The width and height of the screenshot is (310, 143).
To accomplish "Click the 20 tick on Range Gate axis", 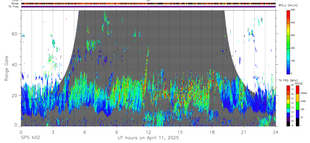I will pyautogui.click(x=14, y=95).
